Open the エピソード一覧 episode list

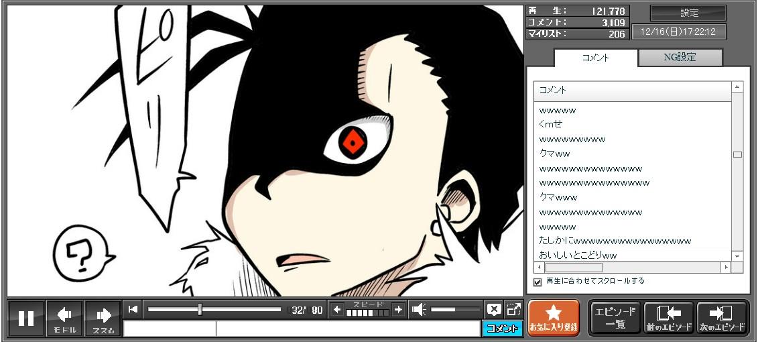(615, 318)
